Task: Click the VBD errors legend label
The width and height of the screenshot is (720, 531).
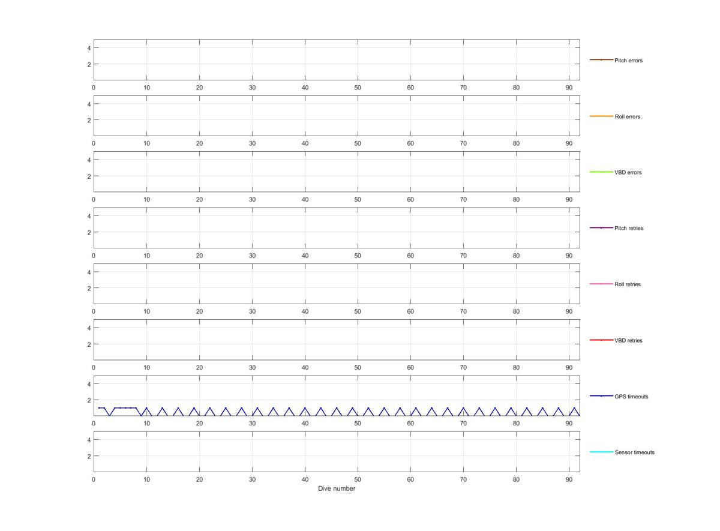Action: coord(628,173)
